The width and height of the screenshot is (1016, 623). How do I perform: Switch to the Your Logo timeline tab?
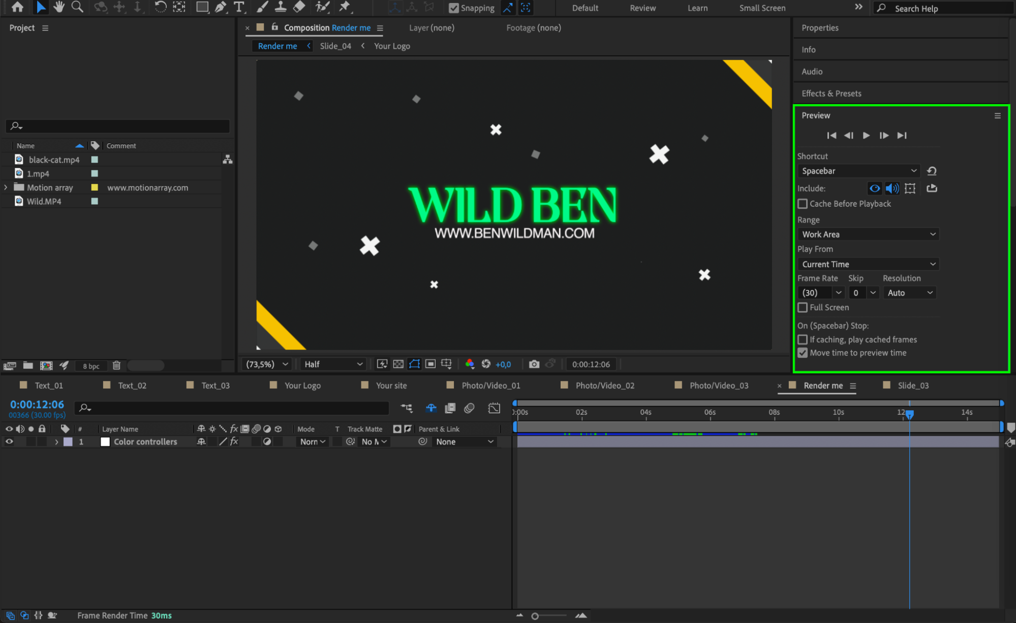[302, 385]
